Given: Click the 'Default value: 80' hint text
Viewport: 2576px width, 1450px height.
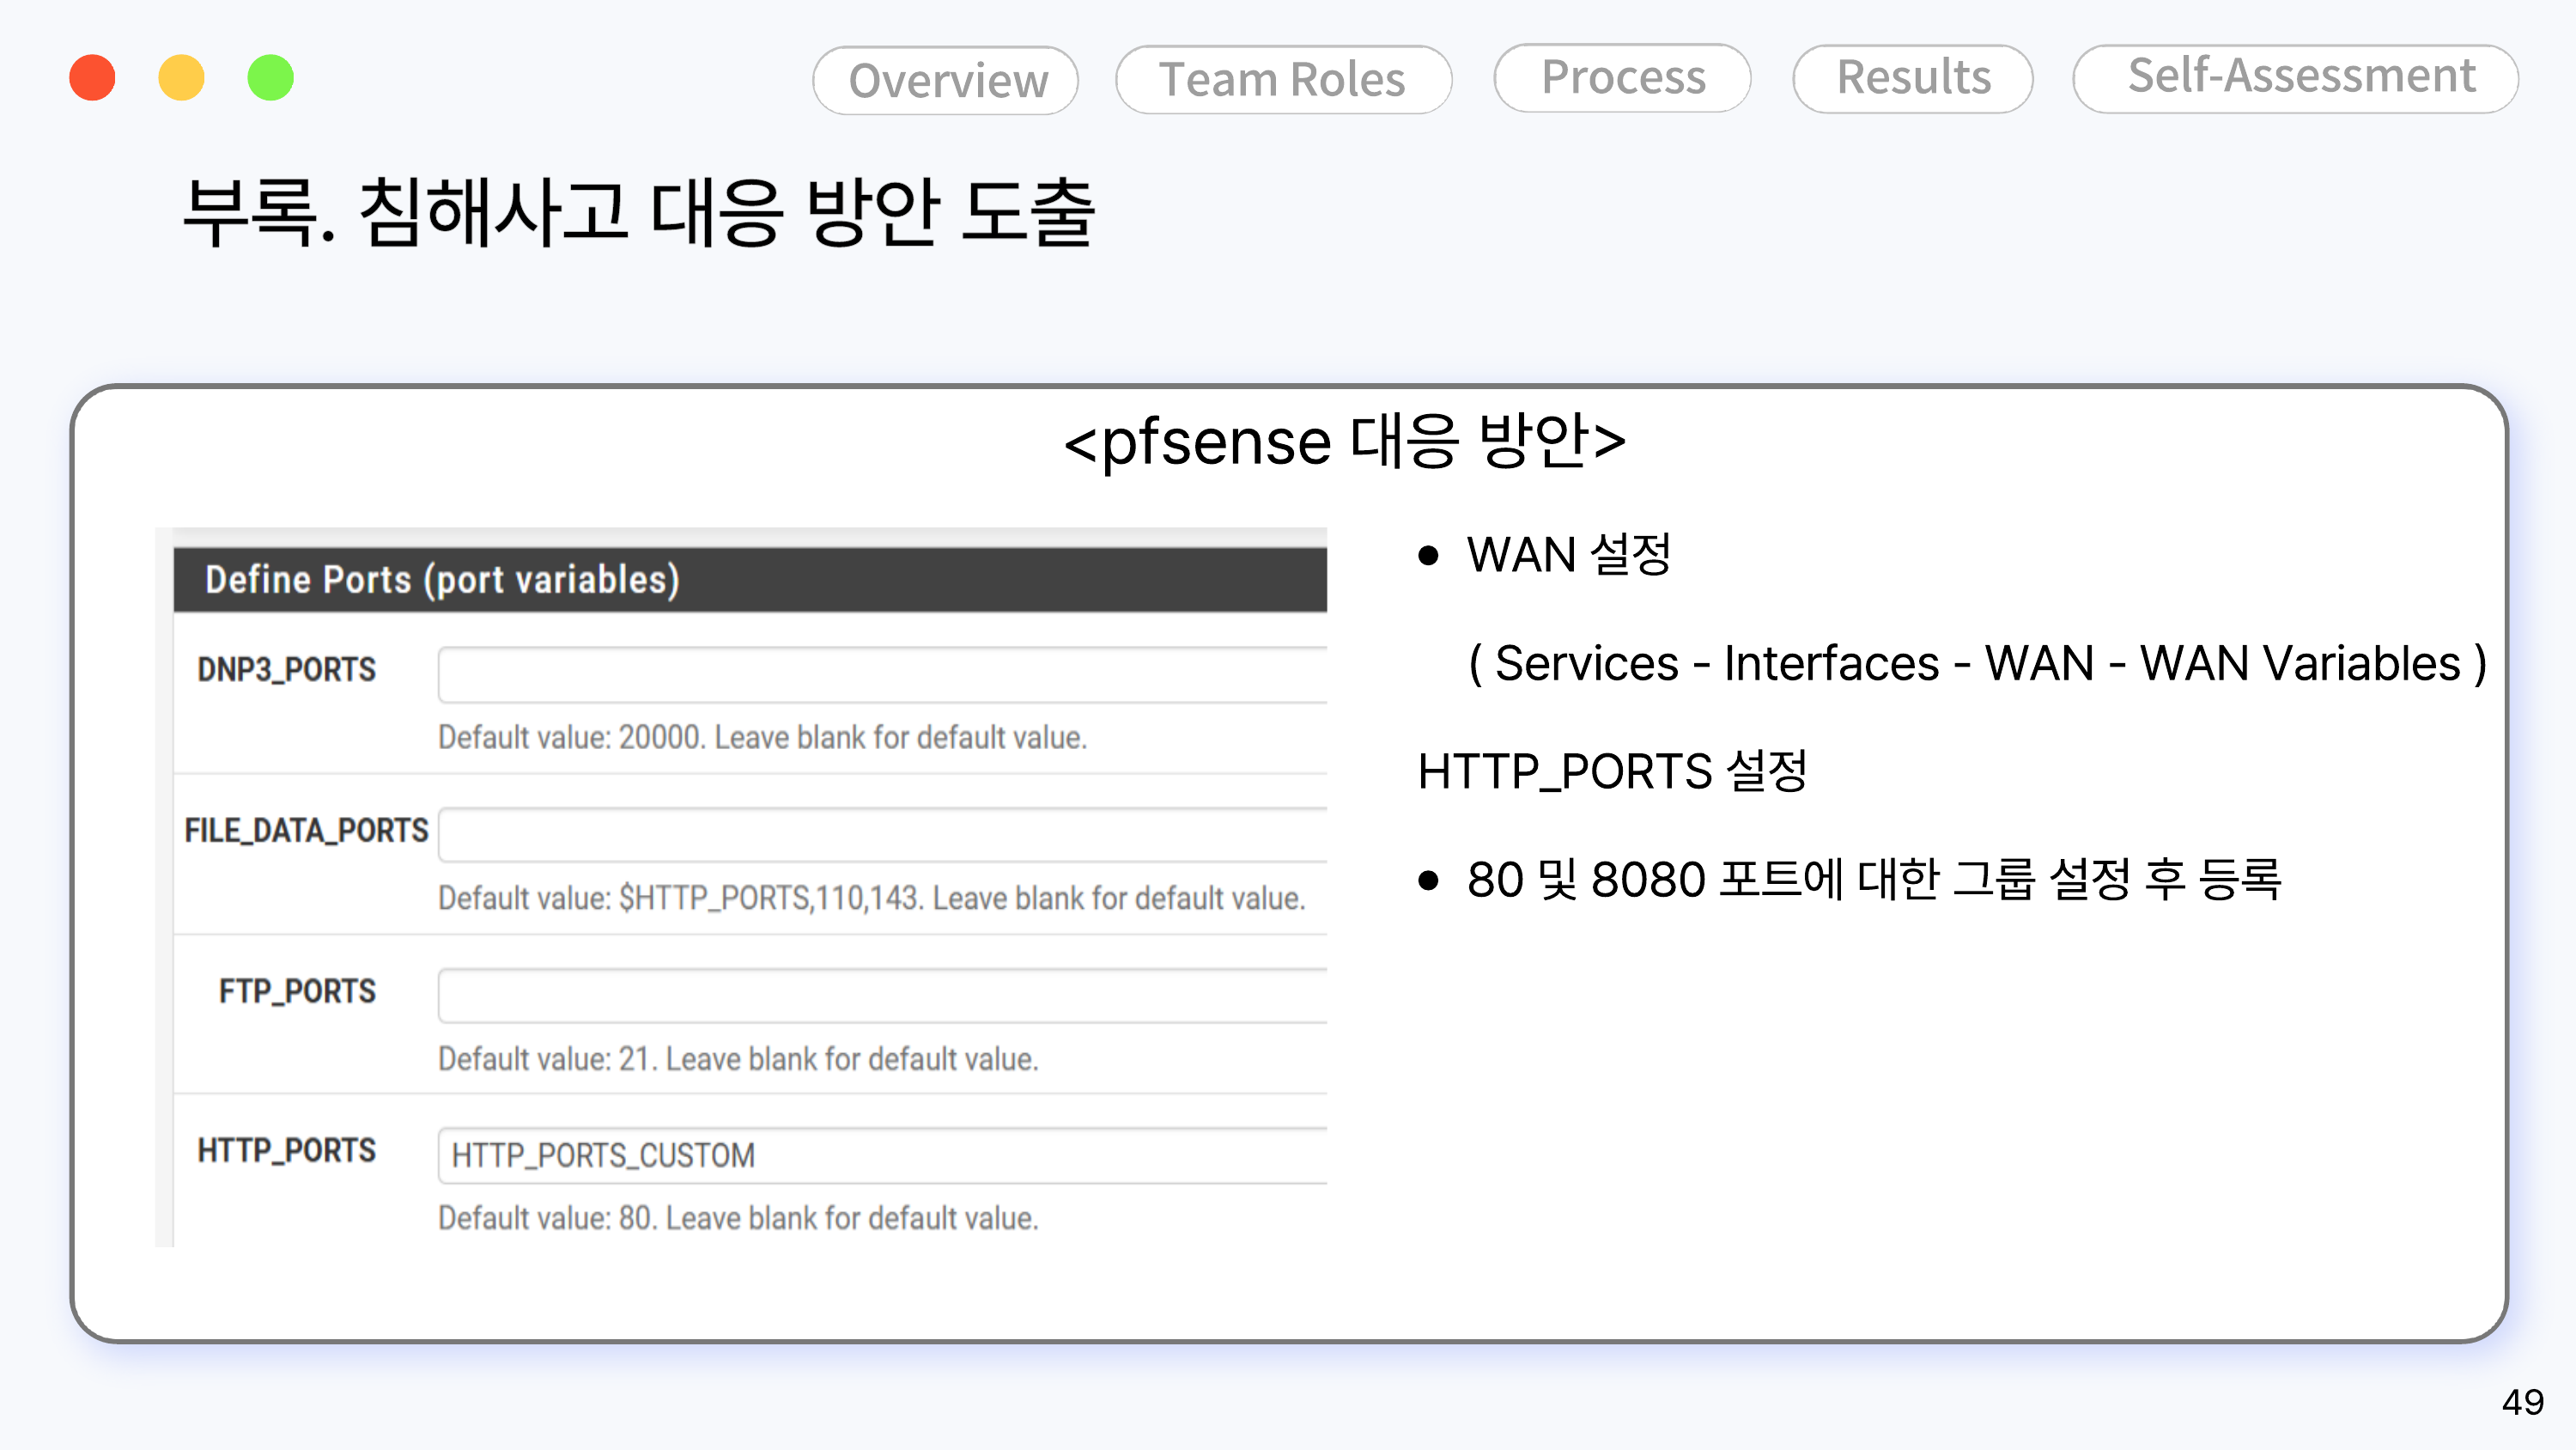Looking at the screenshot, I should 738,1219.
